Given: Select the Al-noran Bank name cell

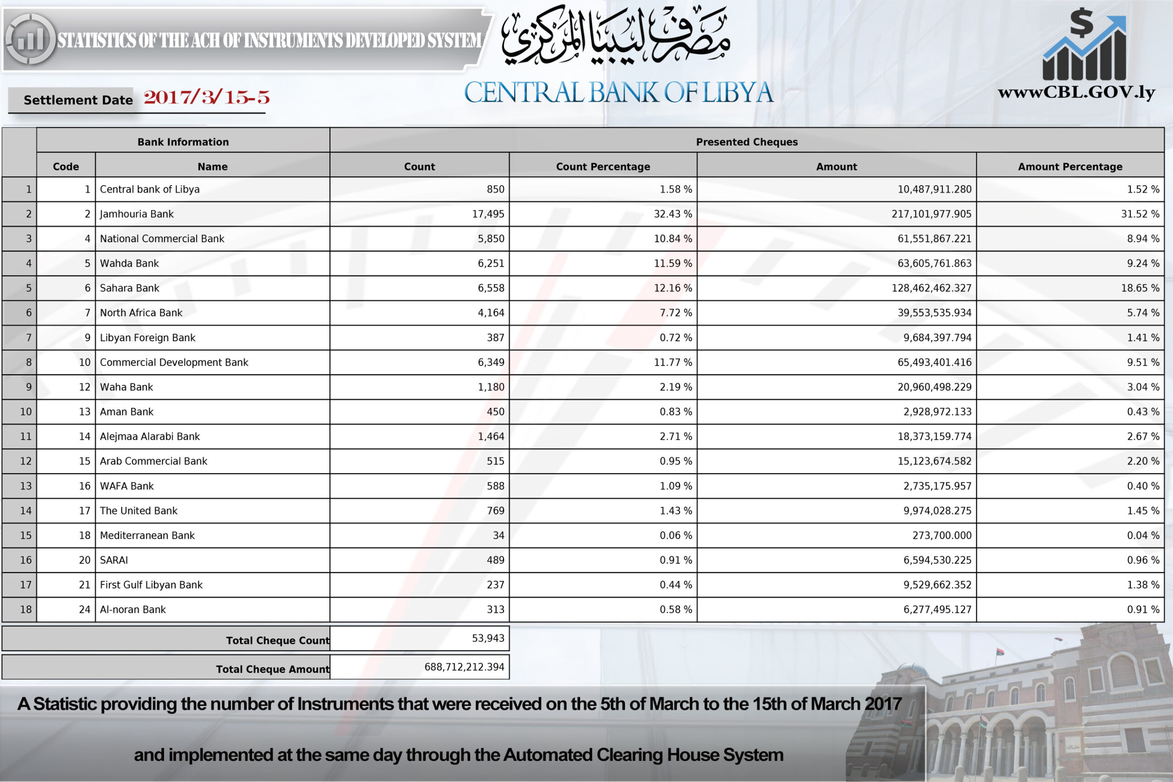Looking at the screenshot, I should click(213, 609).
